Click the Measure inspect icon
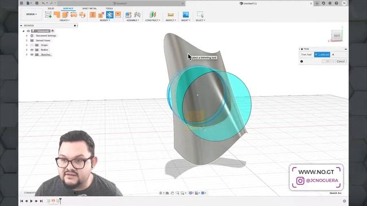This screenshot has height=206, width=367. [x=171, y=15]
